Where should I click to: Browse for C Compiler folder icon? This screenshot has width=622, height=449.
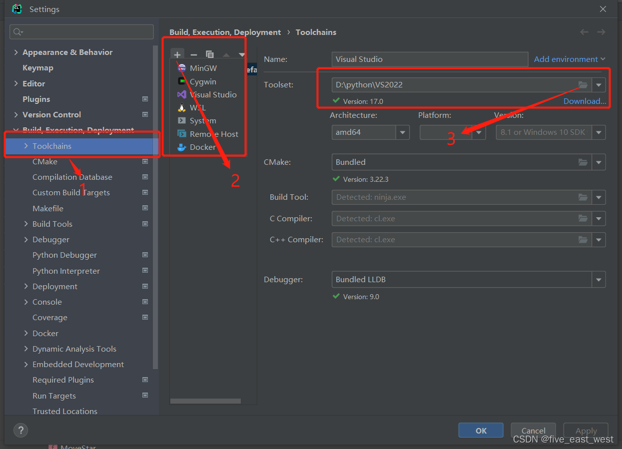tap(583, 218)
